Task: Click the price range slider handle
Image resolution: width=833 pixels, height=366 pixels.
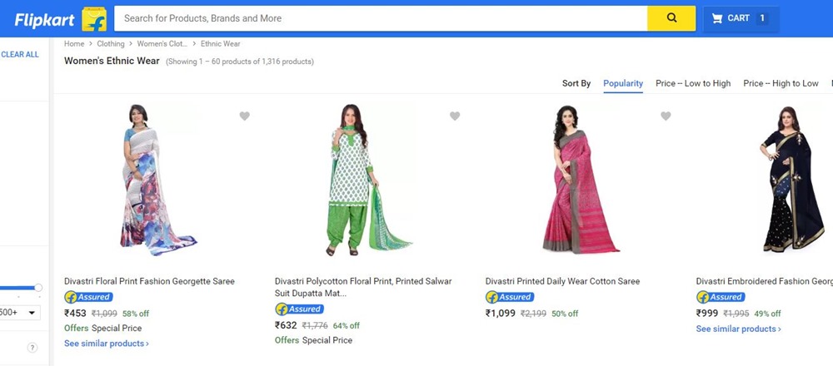Action: pos(38,288)
